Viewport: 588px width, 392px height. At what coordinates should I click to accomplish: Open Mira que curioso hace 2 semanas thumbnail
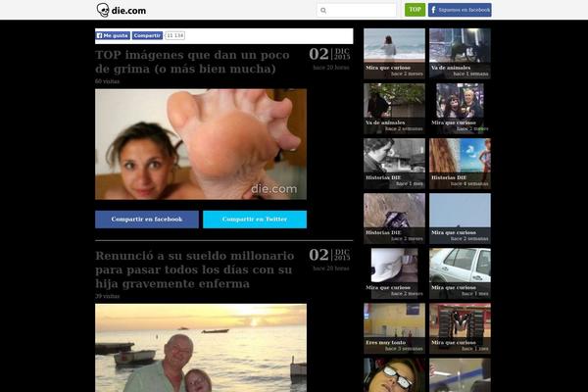460,219
